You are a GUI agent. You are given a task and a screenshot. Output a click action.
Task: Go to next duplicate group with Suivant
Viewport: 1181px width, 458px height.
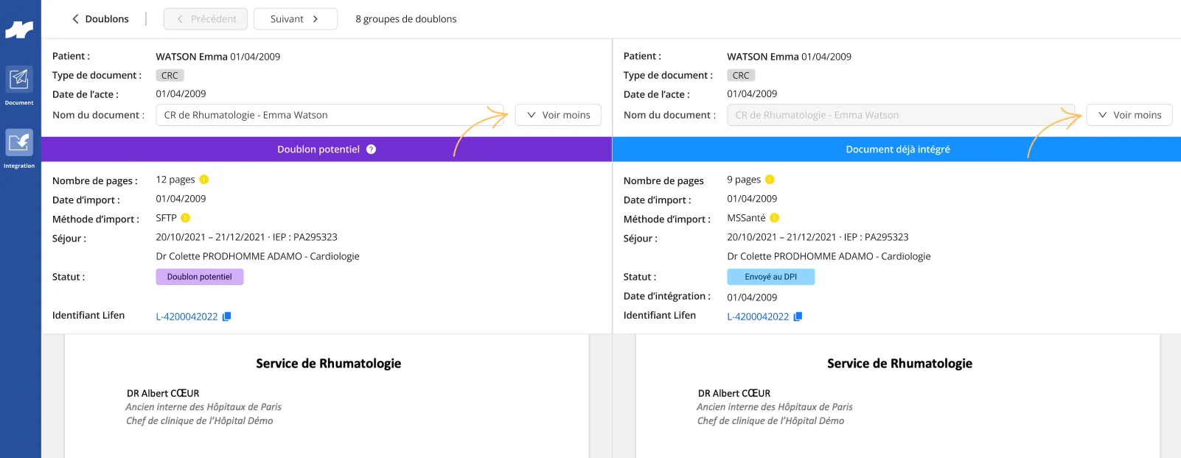[x=295, y=19]
